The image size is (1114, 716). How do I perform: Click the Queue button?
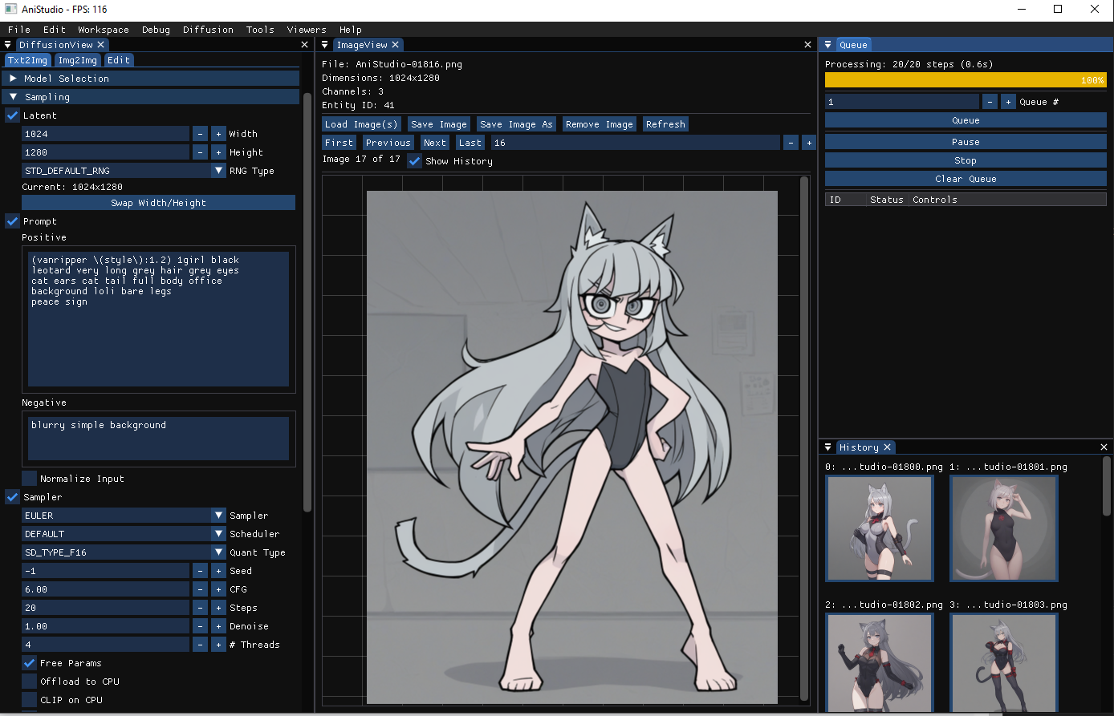(x=966, y=120)
